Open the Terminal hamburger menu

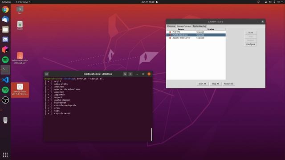(130, 74)
